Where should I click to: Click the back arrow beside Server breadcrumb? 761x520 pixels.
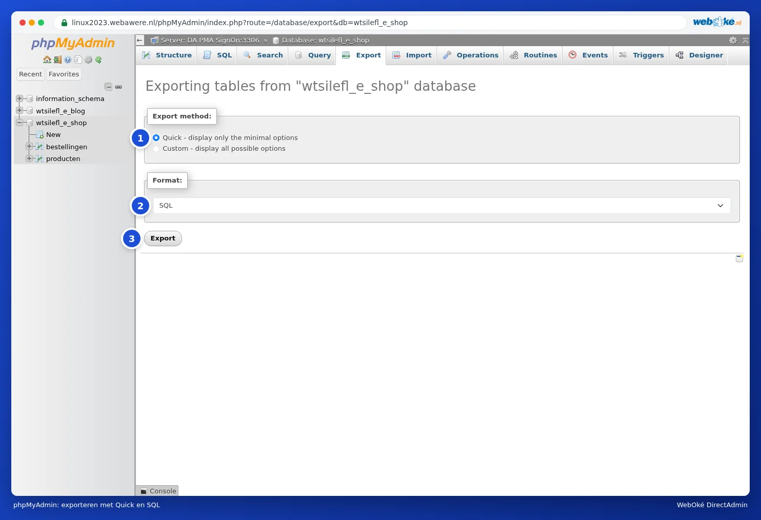coord(139,40)
